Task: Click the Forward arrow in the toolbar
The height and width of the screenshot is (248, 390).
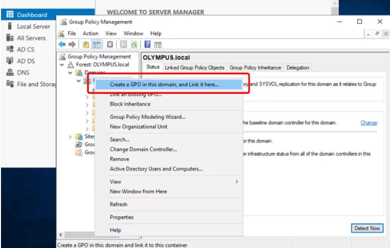Action: click(72, 44)
